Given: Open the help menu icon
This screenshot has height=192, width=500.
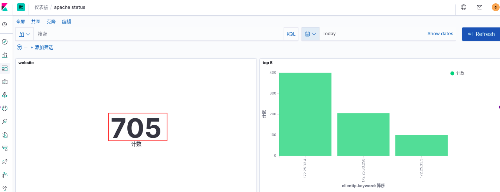Looking at the screenshot, I should click(x=464, y=7).
